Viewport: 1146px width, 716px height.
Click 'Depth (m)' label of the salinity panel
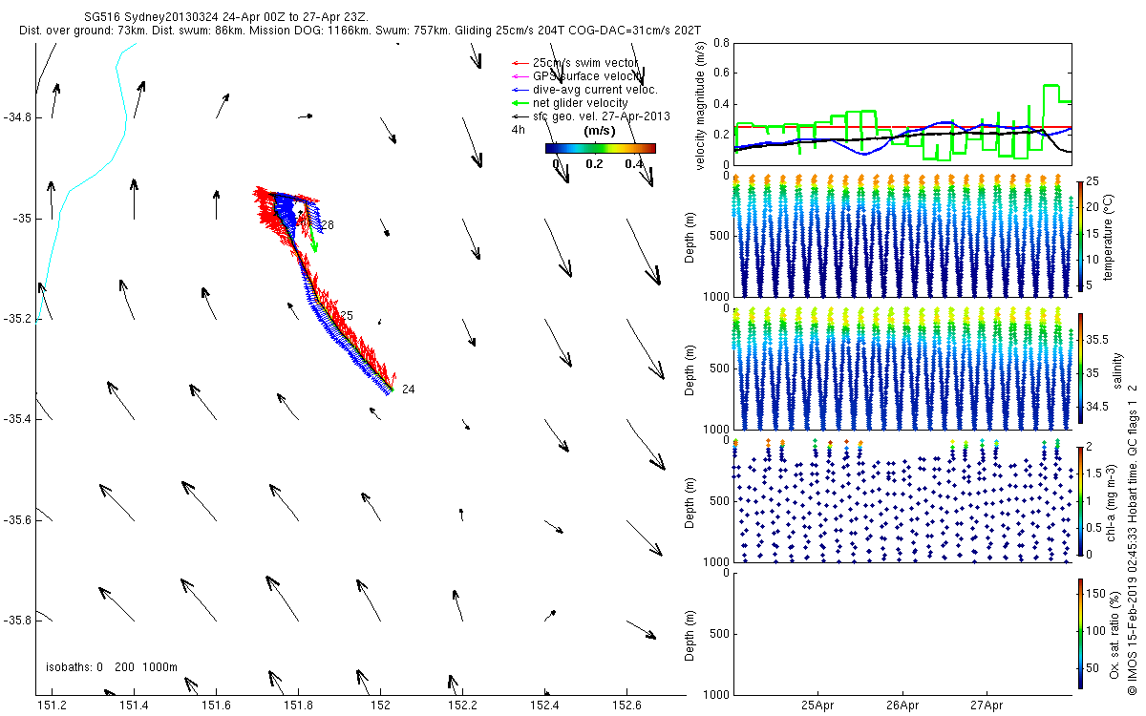point(690,369)
